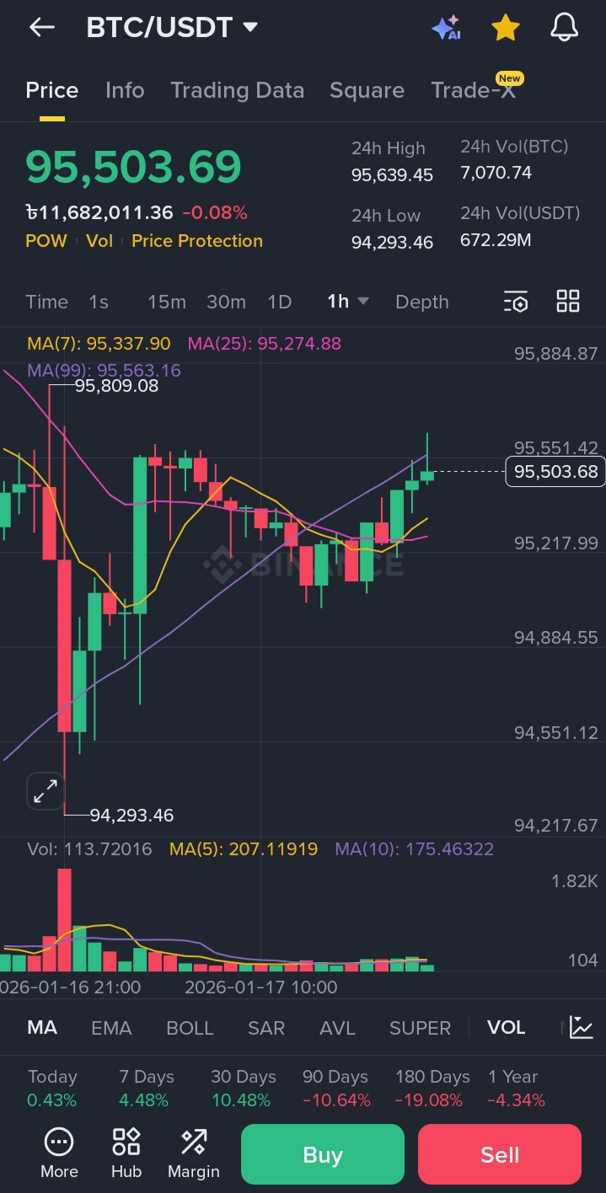
Task: Tap the red Sell button
Action: point(500,1154)
